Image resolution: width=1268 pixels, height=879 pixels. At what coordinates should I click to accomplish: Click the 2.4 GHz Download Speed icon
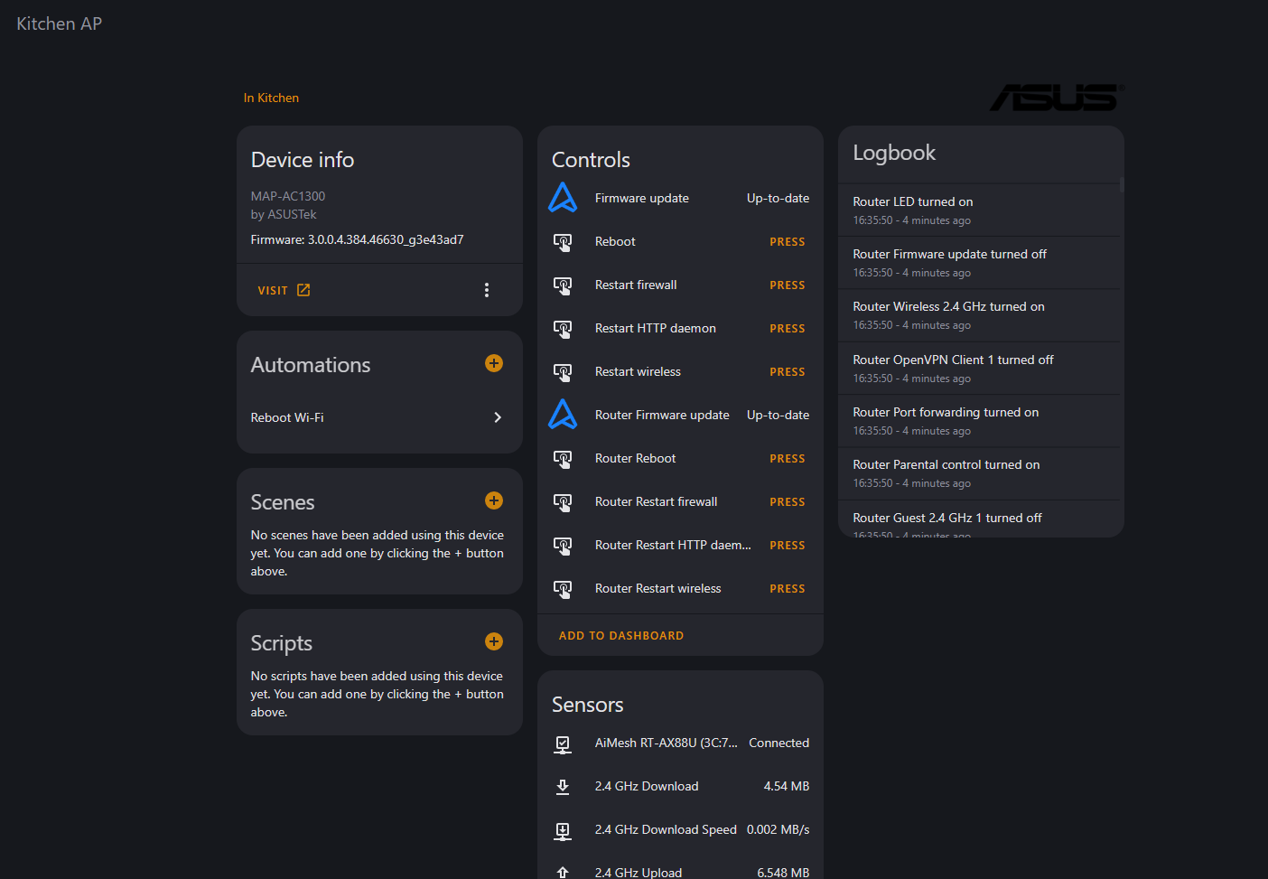[x=563, y=830]
